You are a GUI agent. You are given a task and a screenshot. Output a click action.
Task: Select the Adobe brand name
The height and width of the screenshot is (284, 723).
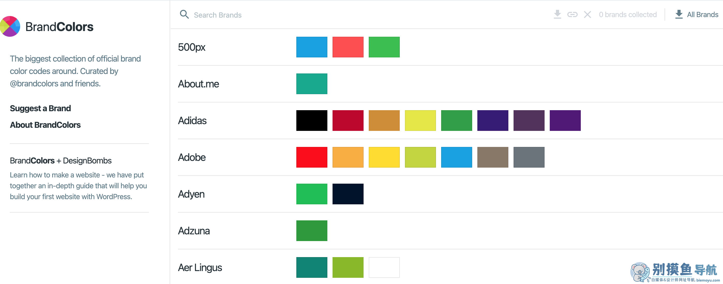click(192, 158)
